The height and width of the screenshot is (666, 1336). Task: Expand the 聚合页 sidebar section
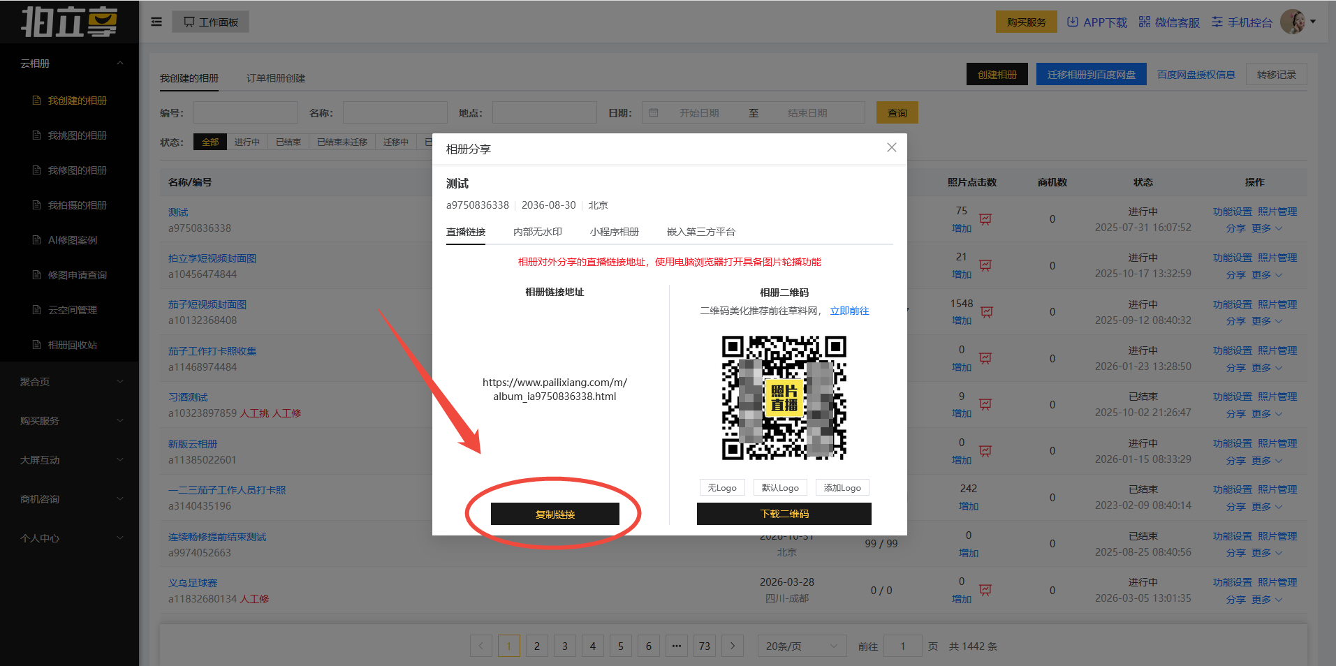(70, 382)
